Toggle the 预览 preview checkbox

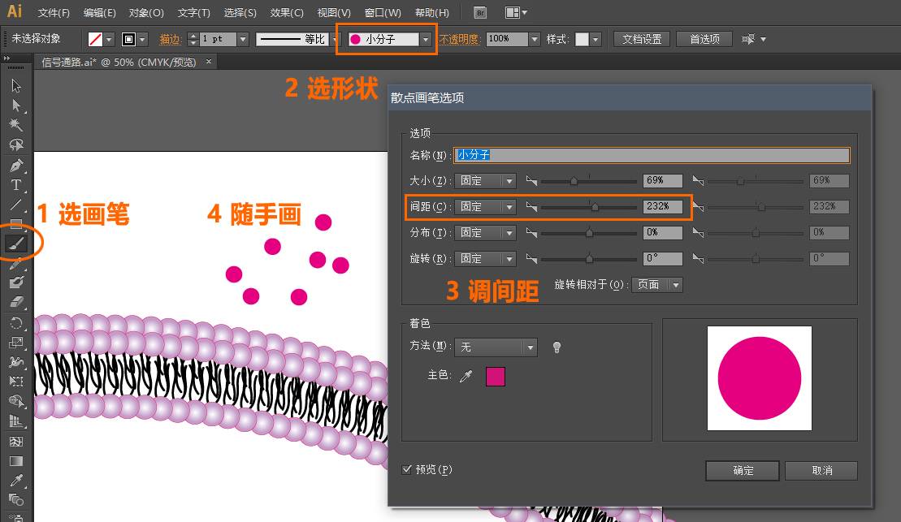(x=407, y=469)
